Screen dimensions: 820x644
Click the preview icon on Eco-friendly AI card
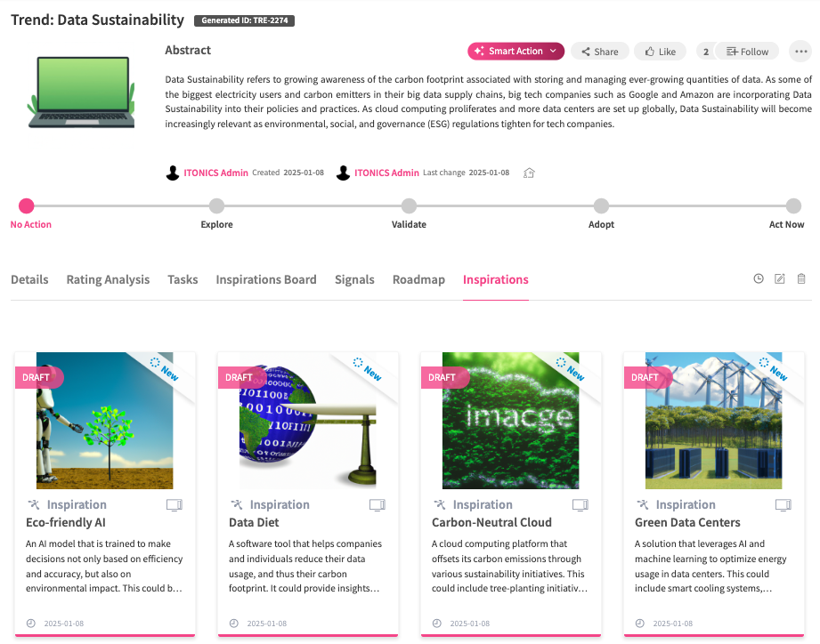[175, 505]
